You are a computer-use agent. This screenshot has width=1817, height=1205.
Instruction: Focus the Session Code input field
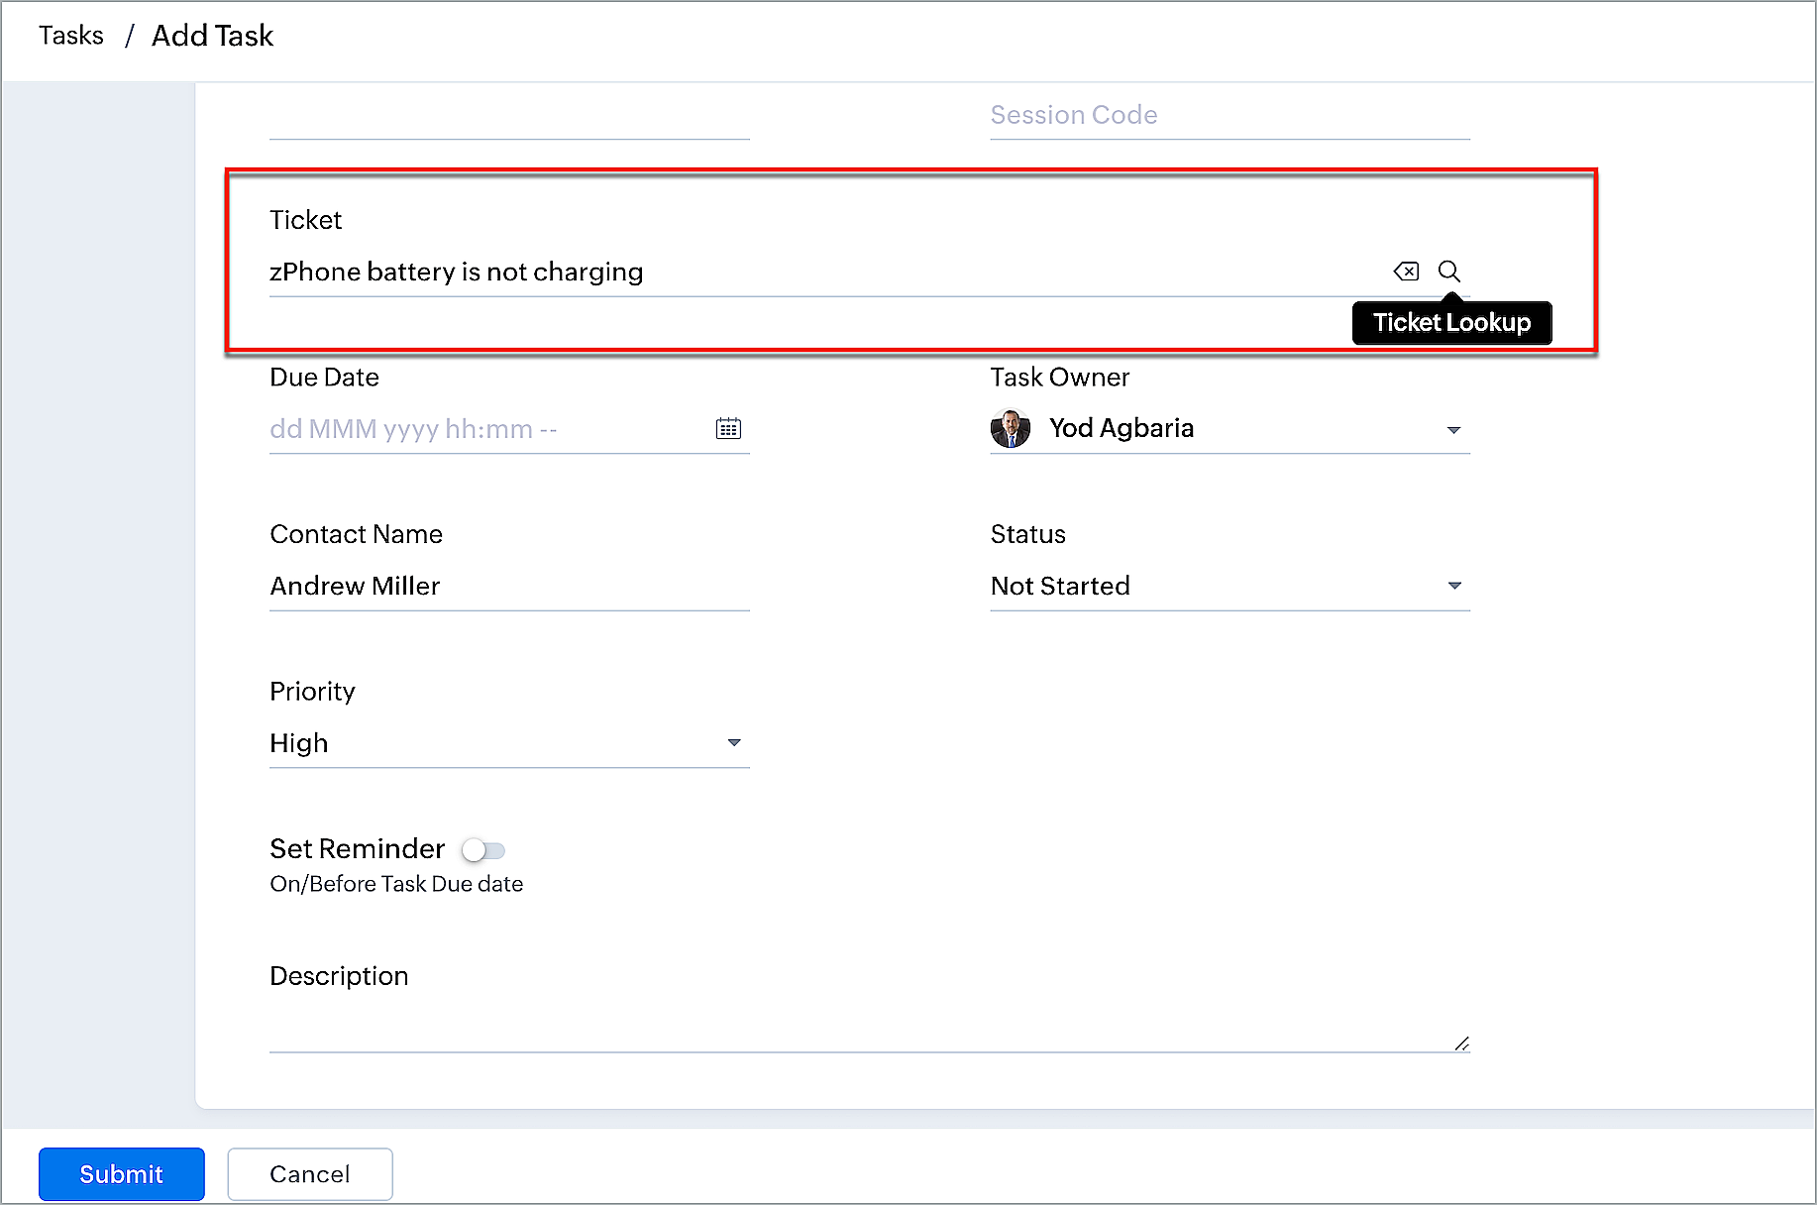click(1229, 116)
